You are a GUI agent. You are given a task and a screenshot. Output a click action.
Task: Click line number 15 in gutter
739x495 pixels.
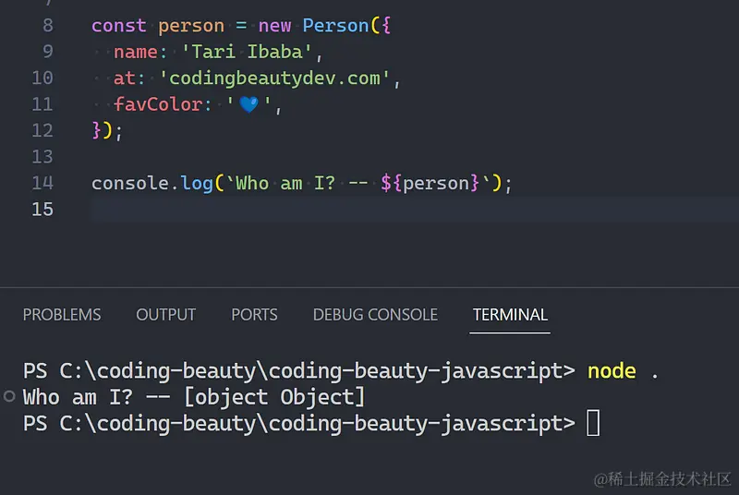[x=42, y=209]
